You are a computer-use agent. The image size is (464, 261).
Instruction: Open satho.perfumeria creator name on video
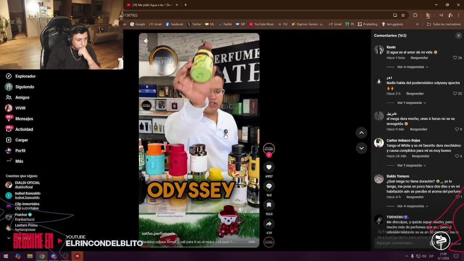[158, 233]
